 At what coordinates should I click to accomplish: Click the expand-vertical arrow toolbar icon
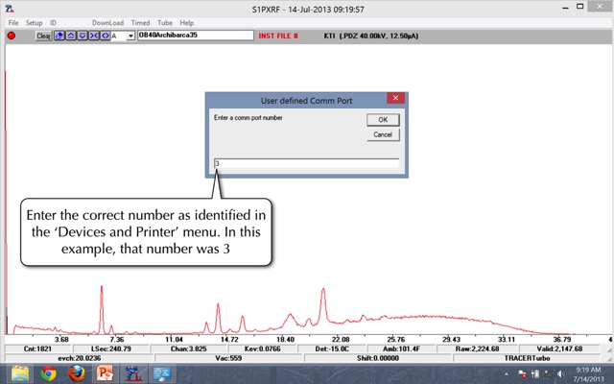click(69, 36)
